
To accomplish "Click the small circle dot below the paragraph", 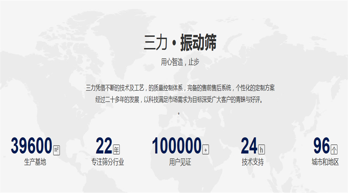I will [179, 113].
